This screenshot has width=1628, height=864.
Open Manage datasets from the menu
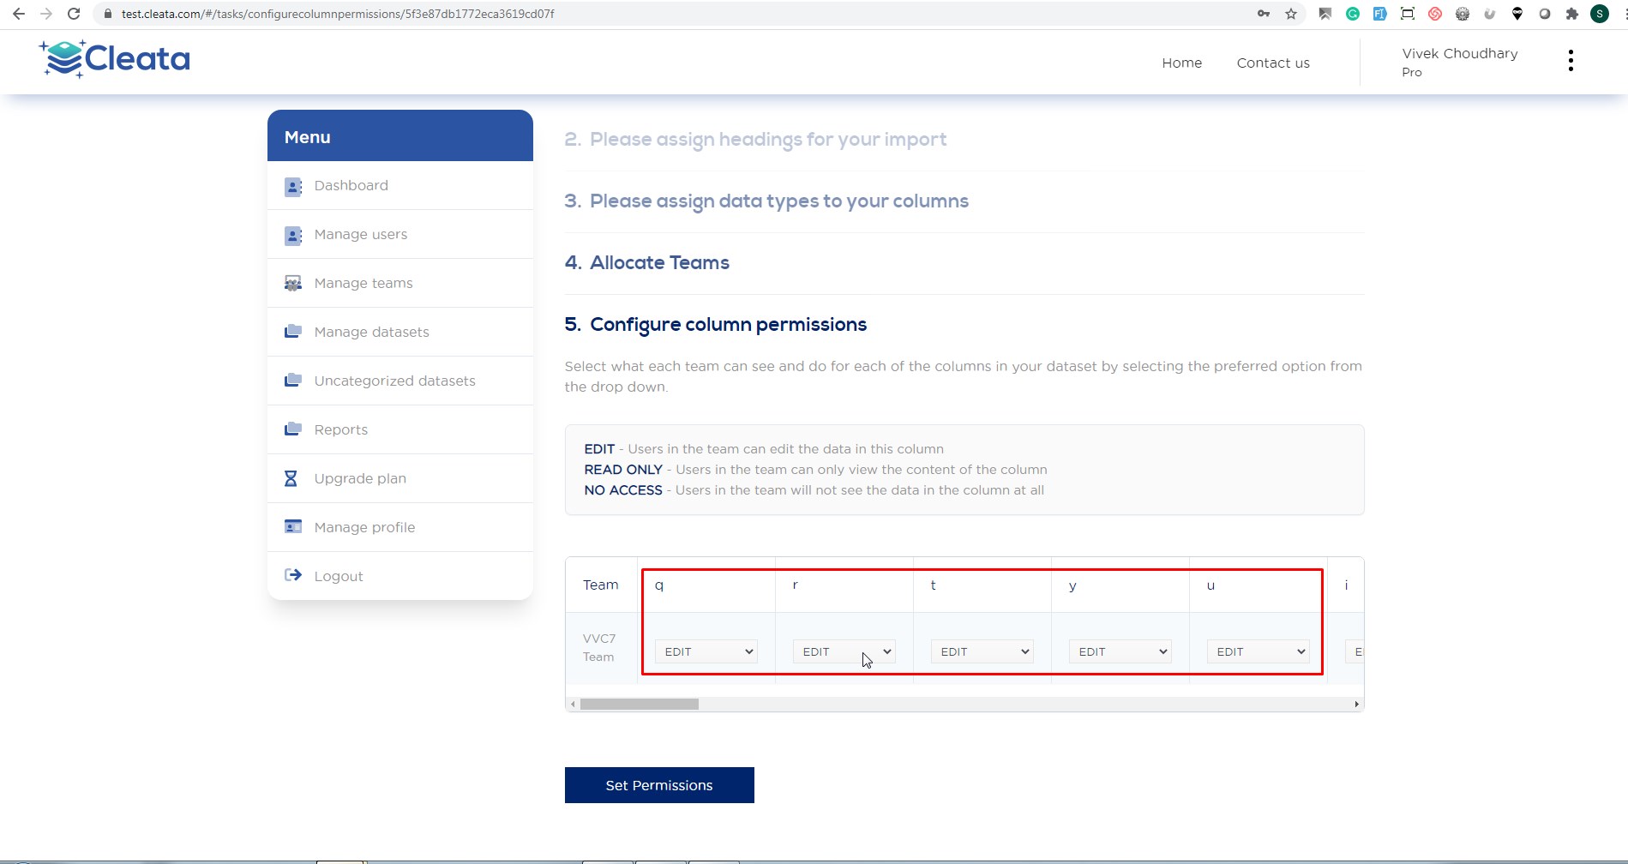tap(371, 332)
